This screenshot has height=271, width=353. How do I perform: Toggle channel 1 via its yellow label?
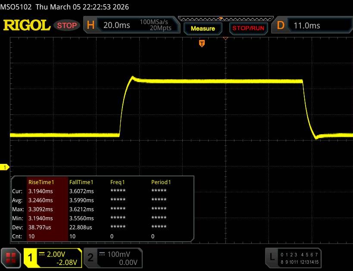[30, 257]
